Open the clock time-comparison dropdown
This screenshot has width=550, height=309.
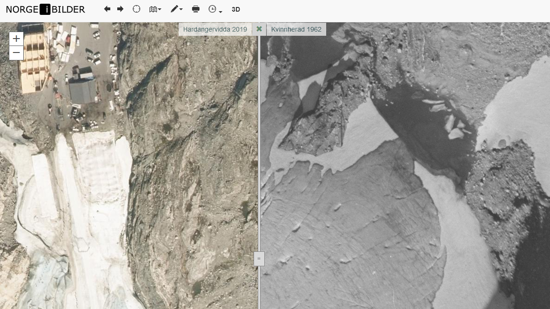(215, 9)
